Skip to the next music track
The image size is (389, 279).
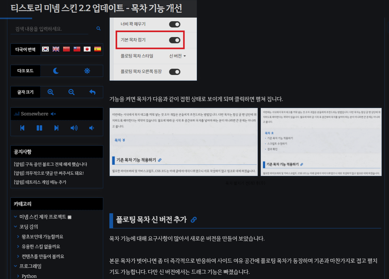click(x=56, y=128)
